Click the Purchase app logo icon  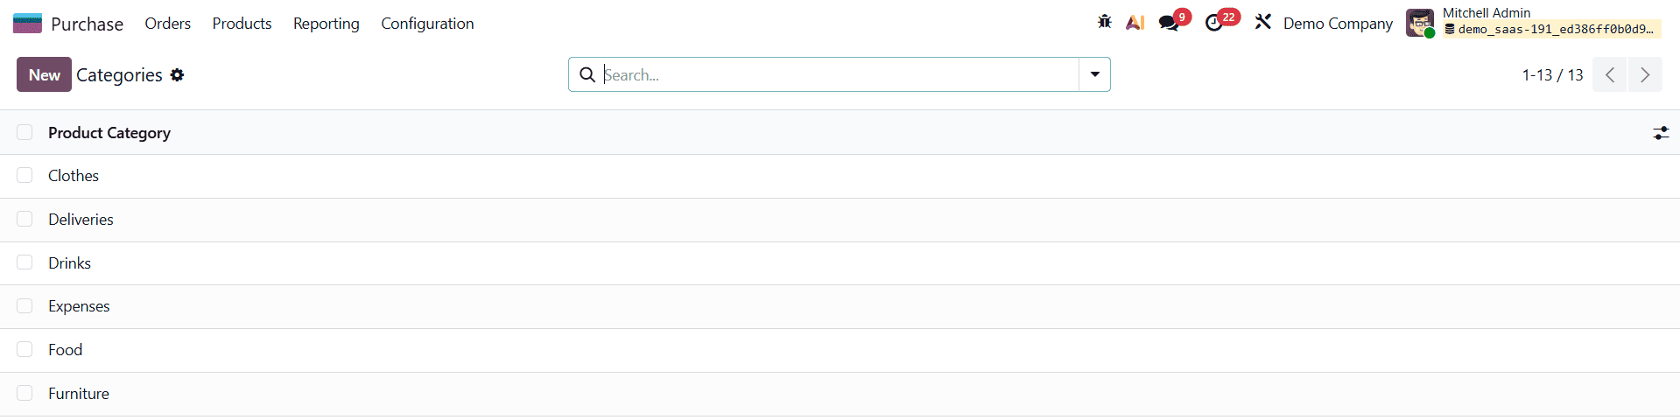click(x=27, y=24)
